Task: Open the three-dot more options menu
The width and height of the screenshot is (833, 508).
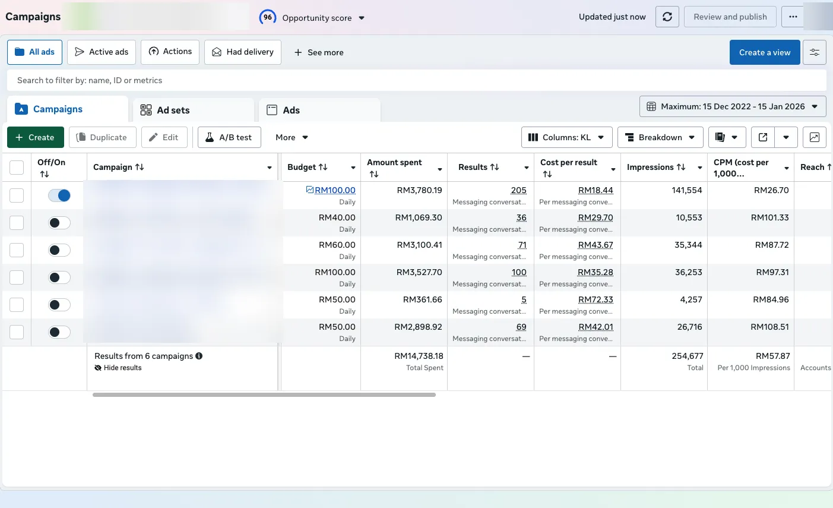Action: click(x=793, y=17)
